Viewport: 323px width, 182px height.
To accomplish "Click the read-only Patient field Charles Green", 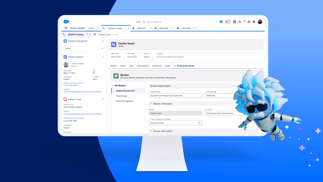I will 175,113.
